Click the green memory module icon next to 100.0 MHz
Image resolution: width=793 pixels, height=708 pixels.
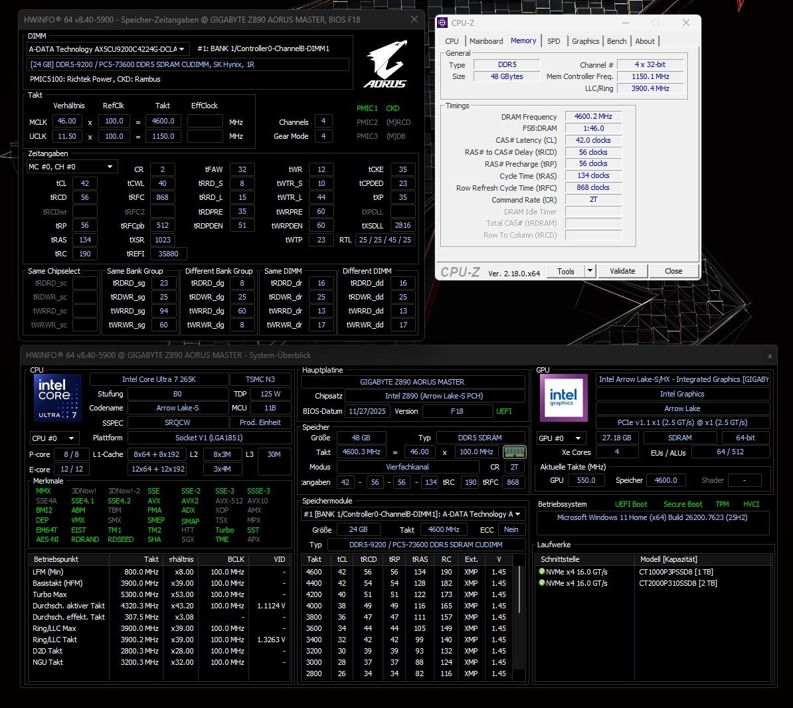tap(514, 452)
